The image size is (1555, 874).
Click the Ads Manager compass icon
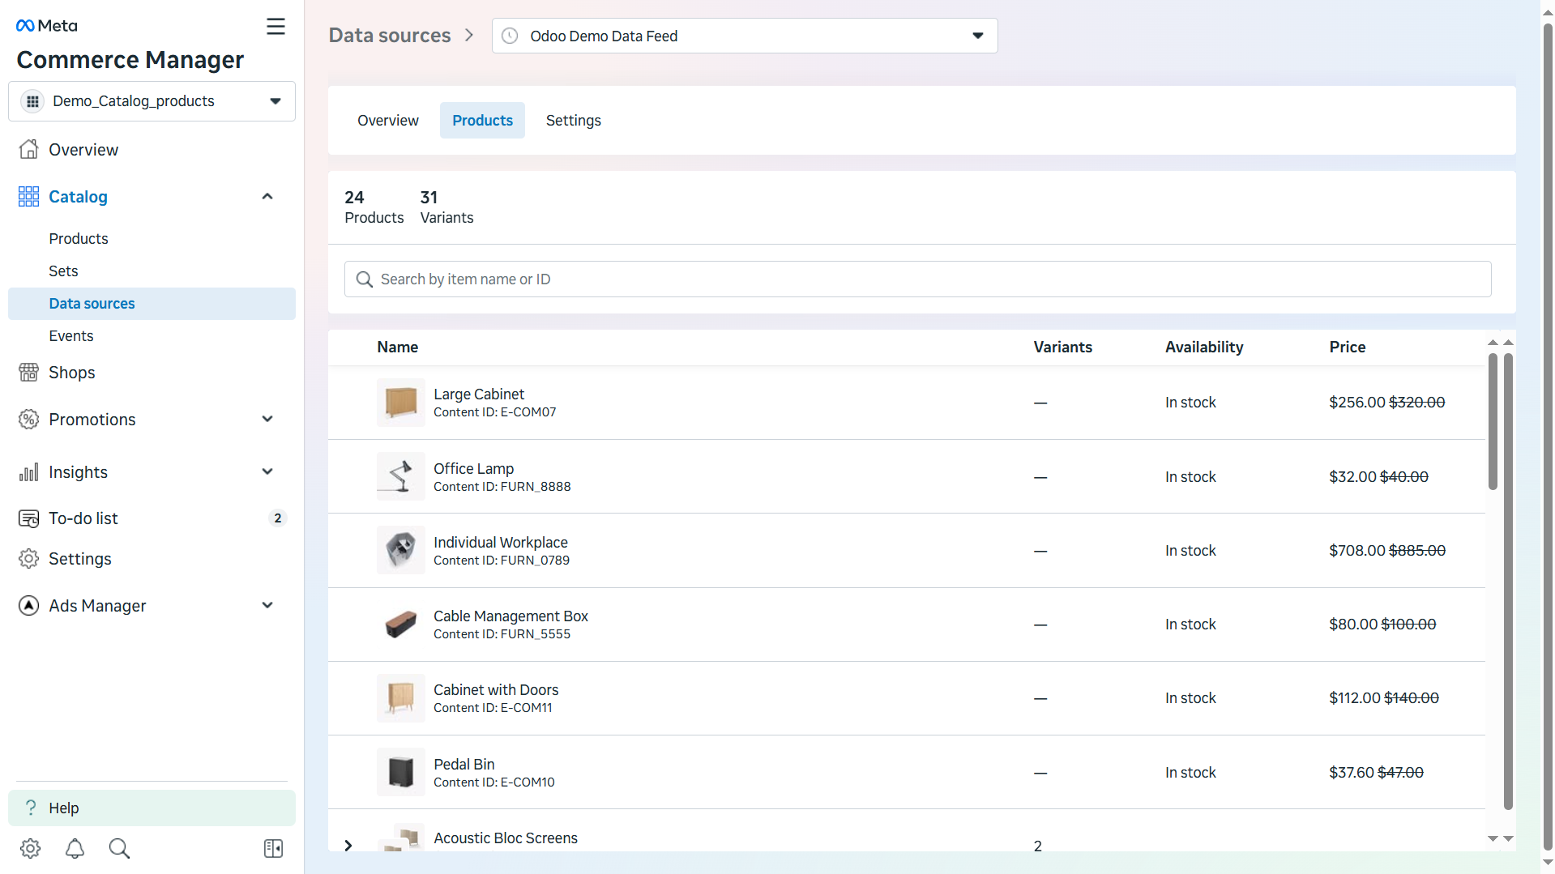pos(28,605)
